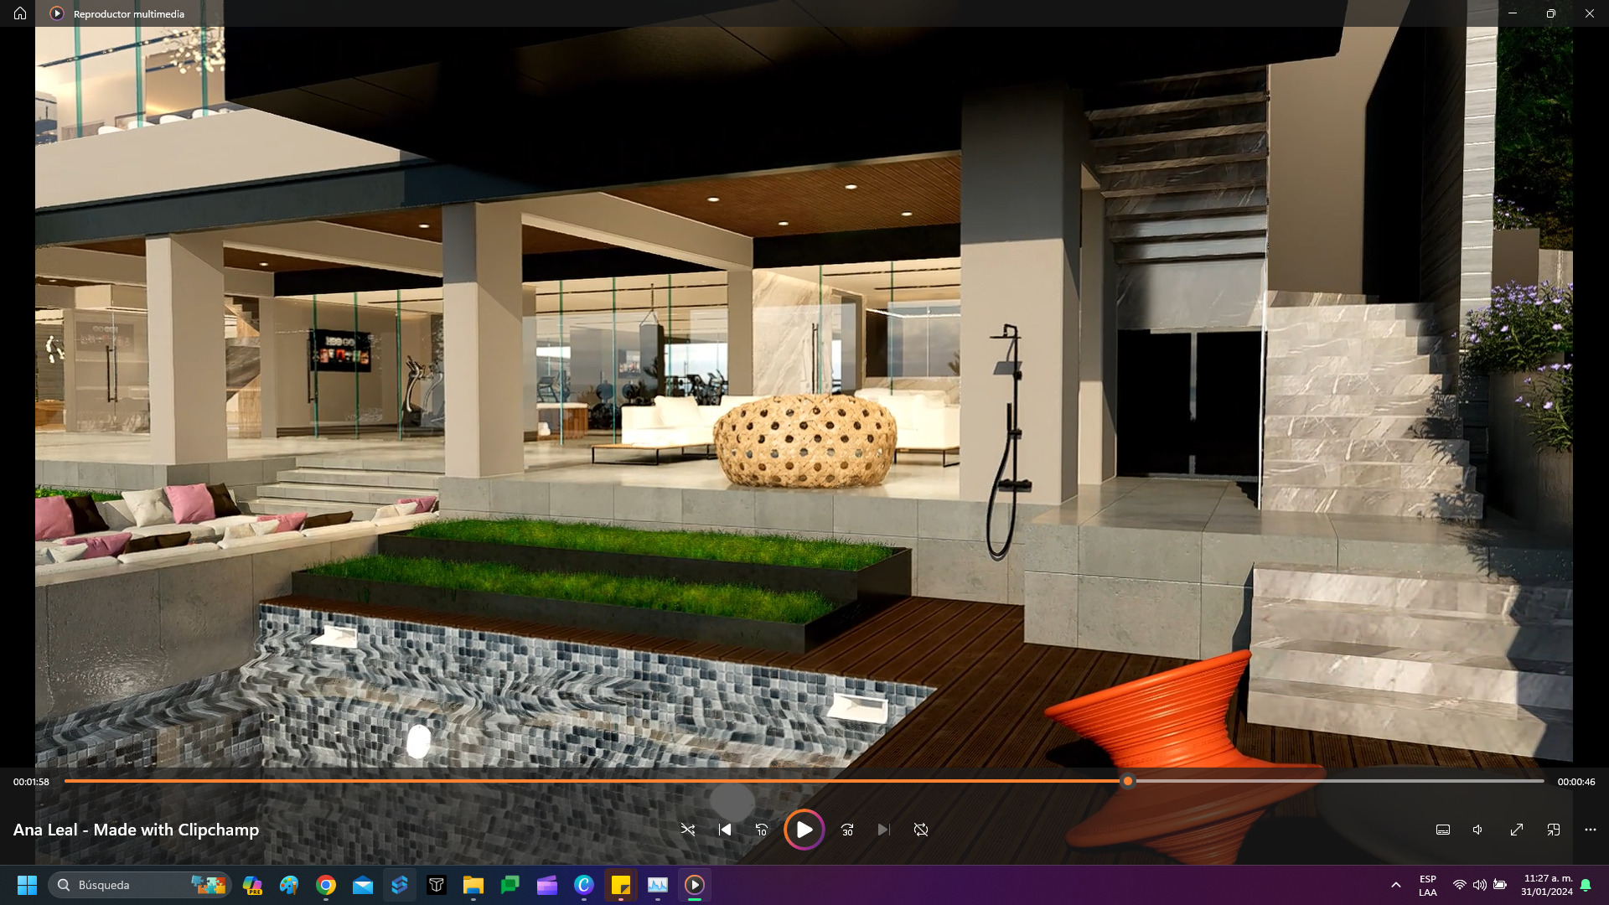This screenshot has width=1609, height=905.
Task: Open Clipchamp from taskbar
Action: tap(547, 885)
